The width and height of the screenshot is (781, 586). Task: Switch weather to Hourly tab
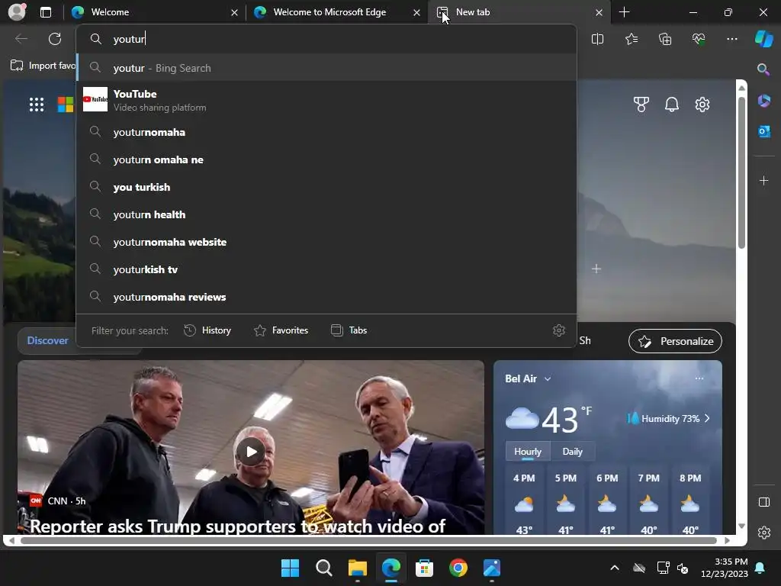pyautogui.click(x=528, y=452)
